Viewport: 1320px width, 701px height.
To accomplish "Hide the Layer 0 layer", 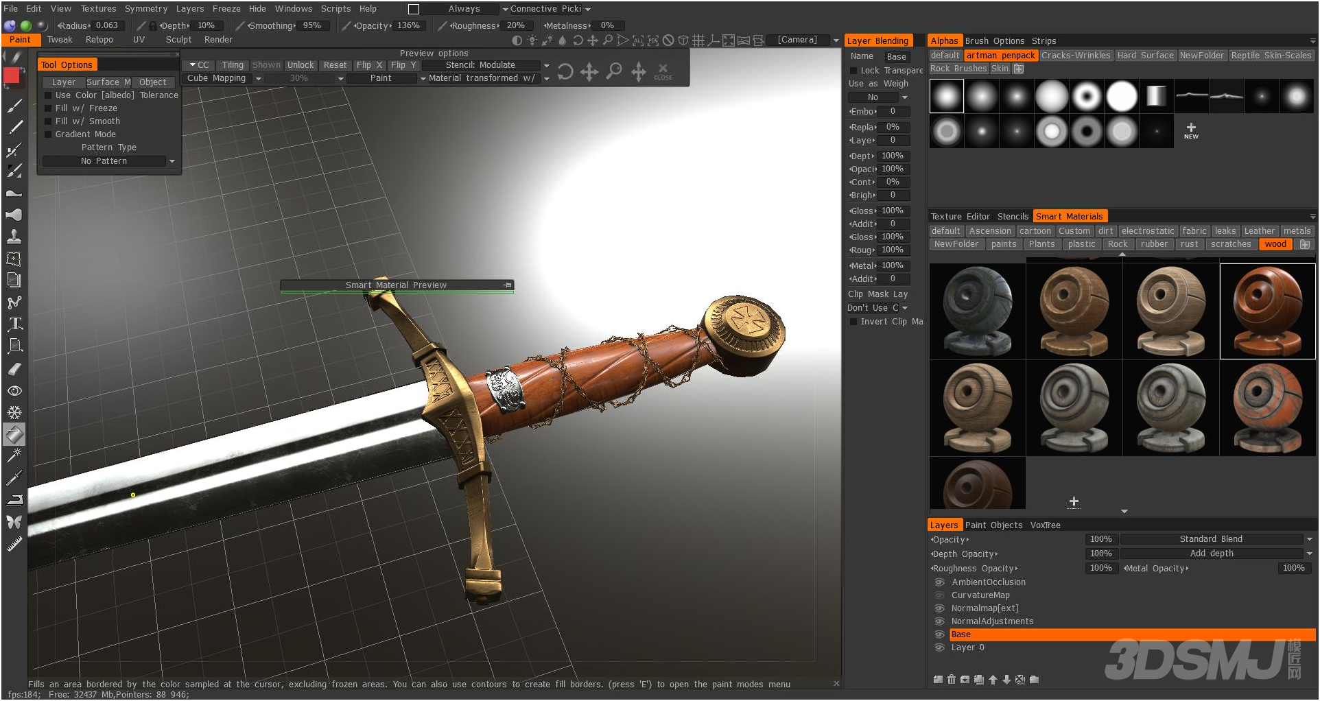I will click(940, 647).
